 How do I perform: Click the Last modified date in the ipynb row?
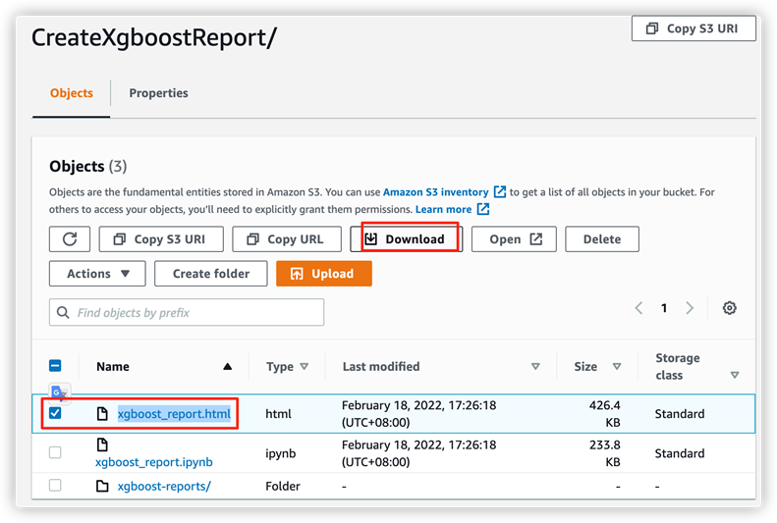coord(418,453)
